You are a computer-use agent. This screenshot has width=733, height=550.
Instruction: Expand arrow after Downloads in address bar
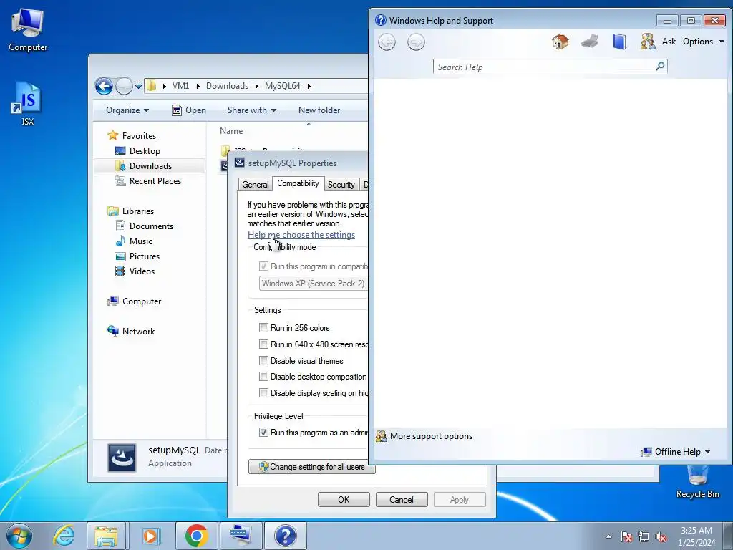pyautogui.click(x=257, y=86)
